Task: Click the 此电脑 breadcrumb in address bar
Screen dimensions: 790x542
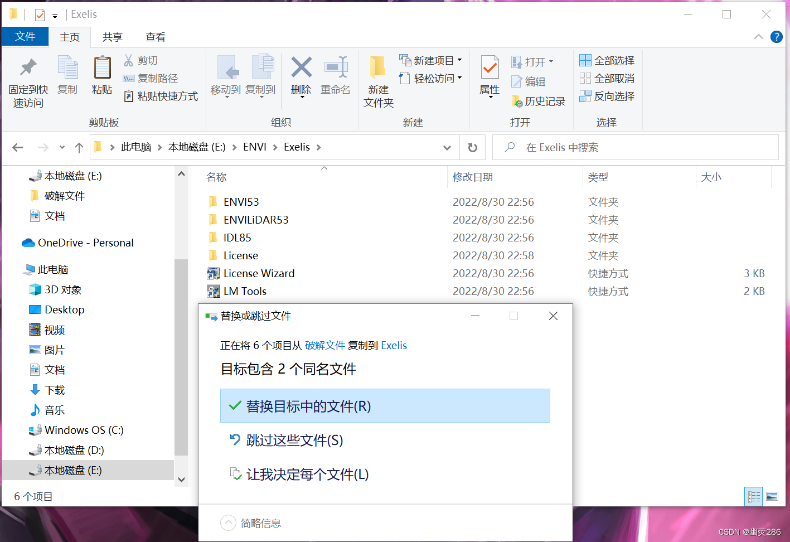Action: point(136,147)
